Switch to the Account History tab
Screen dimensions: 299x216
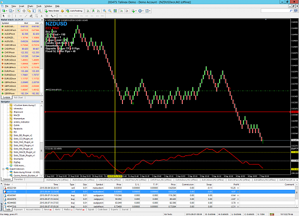pos(33,209)
